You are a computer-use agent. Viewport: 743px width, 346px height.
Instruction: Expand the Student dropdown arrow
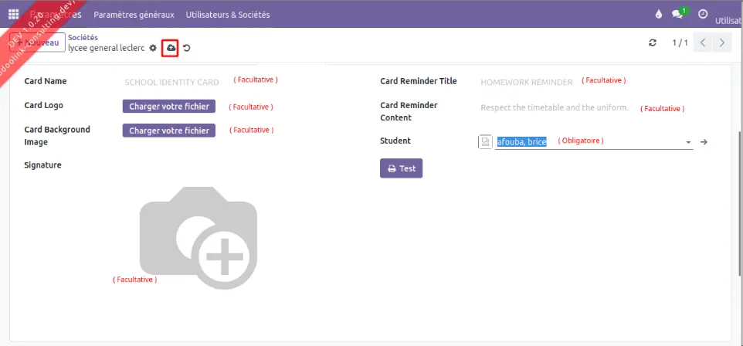(687, 142)
